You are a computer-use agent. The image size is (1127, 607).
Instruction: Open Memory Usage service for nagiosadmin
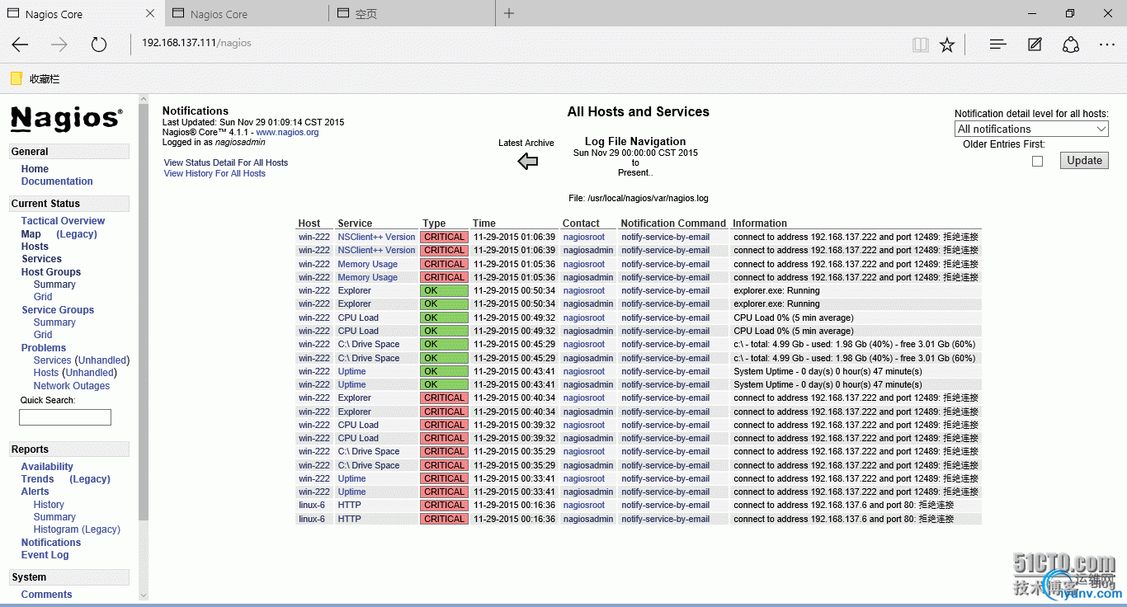point(368,277)
